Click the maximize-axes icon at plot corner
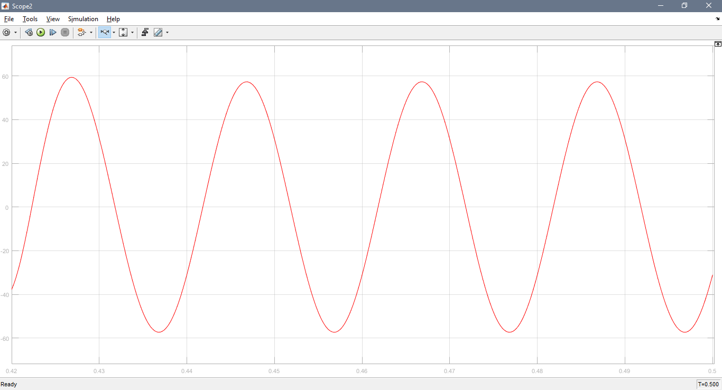This screenshot has height=390, width=722. click(x=718, y=44)
